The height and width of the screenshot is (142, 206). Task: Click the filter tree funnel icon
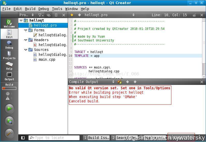[x=41, y=15]
